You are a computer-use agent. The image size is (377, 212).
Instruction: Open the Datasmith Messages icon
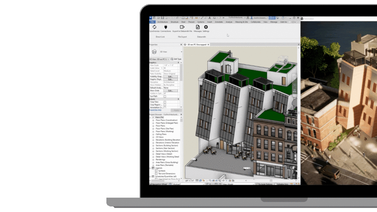(x=198, y=27)
